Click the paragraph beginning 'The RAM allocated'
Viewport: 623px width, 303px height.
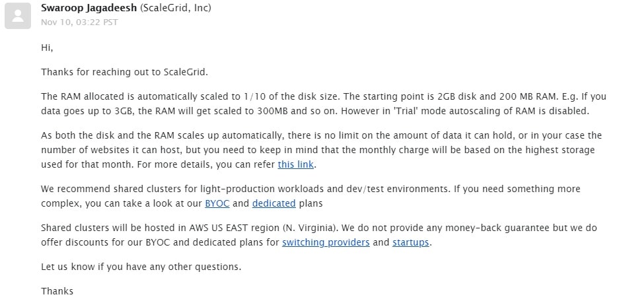(x=324, y=104)
